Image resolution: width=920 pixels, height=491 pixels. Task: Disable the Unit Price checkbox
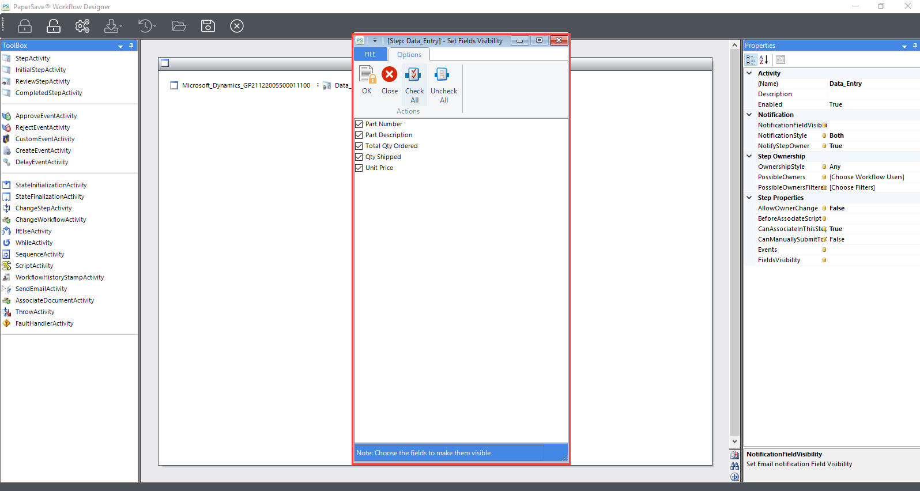tap(359, 168)
